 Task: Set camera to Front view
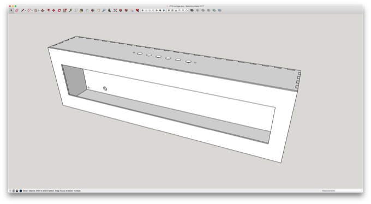[176, 10]
